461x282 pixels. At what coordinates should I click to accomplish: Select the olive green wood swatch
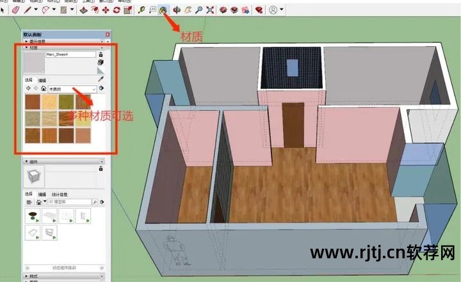point(66,101)
